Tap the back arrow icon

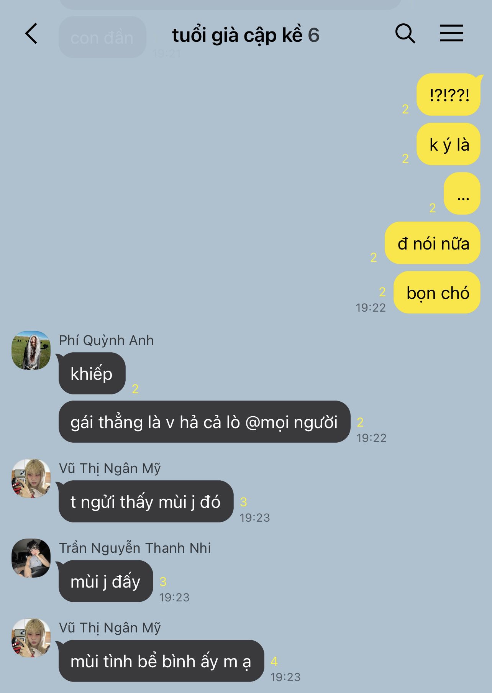click(x=31, y=33)
